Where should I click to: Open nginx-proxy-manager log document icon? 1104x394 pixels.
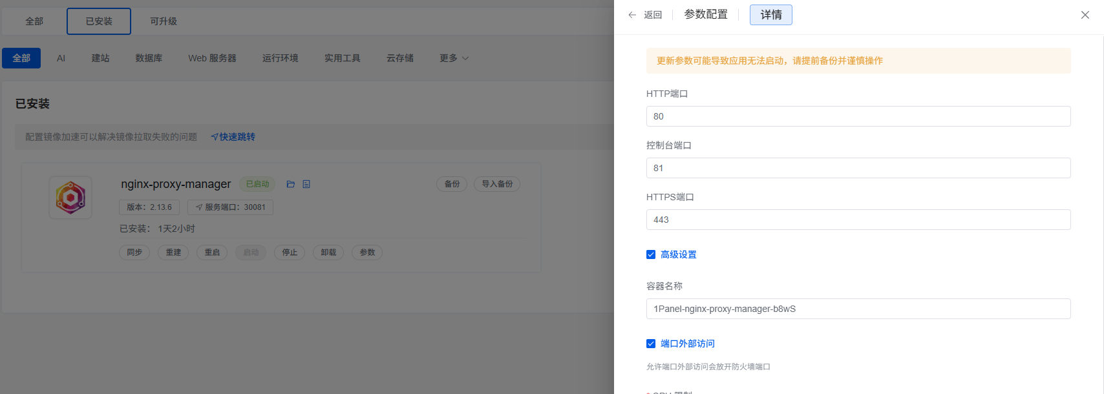click(x=306, y=184)
